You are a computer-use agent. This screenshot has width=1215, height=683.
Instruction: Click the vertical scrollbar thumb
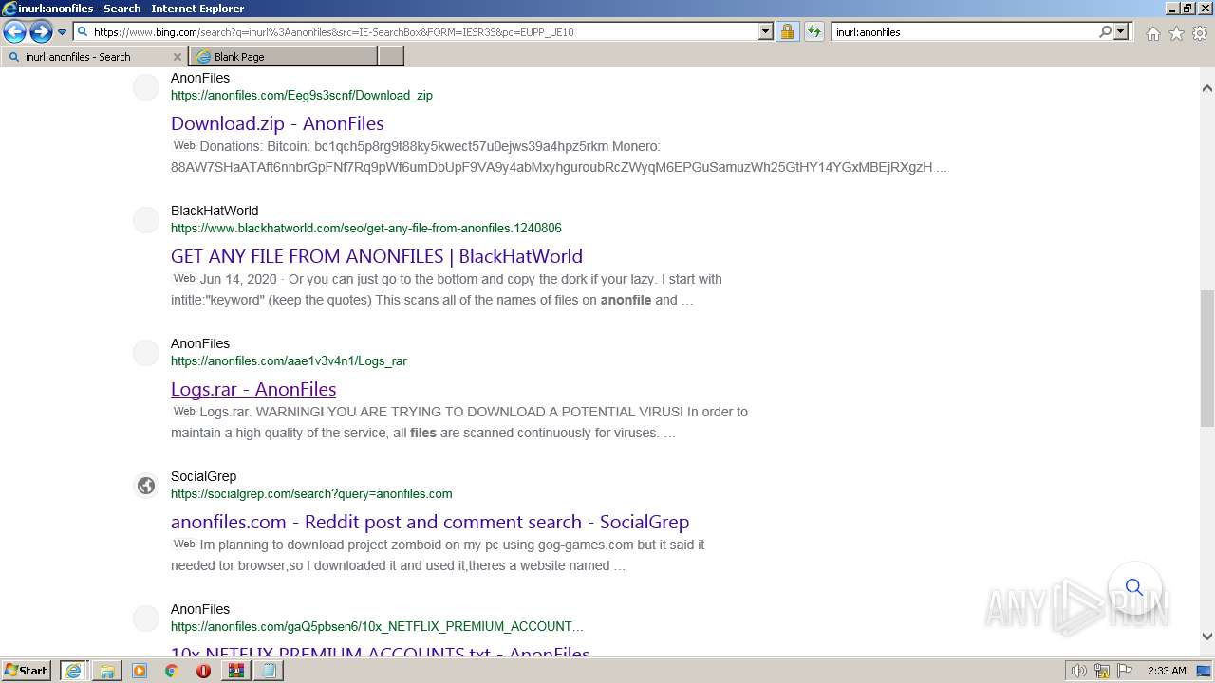[1207, 360]
